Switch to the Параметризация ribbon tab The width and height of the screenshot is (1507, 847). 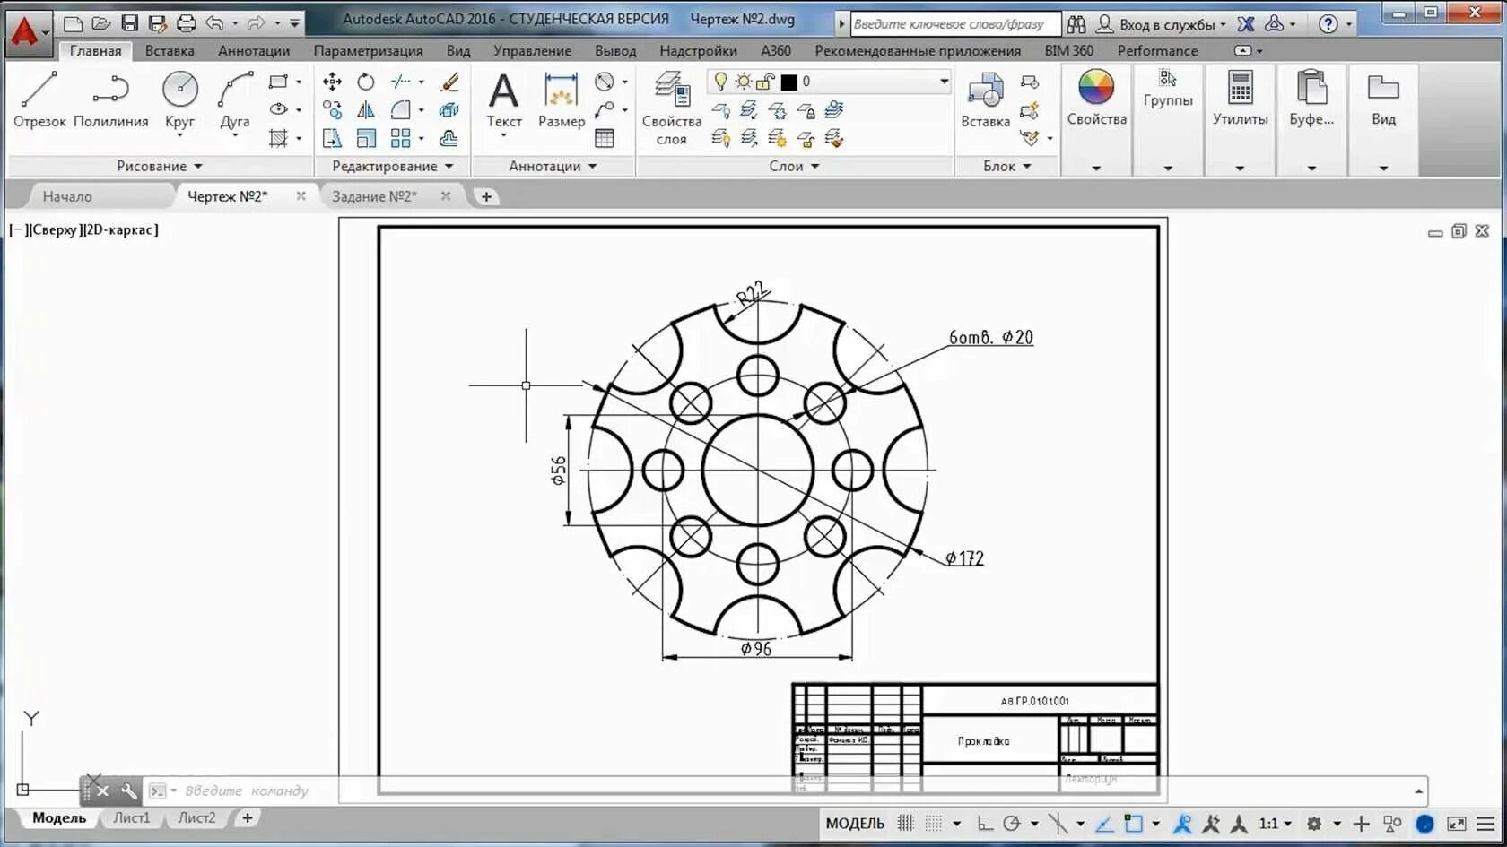[x=368, y=51]
